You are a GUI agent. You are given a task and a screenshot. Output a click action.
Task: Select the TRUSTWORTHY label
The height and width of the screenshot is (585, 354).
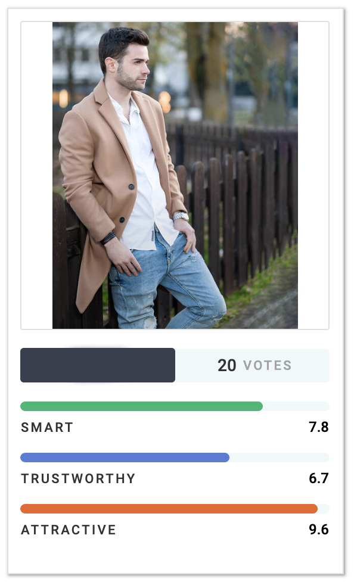(78, 478)
